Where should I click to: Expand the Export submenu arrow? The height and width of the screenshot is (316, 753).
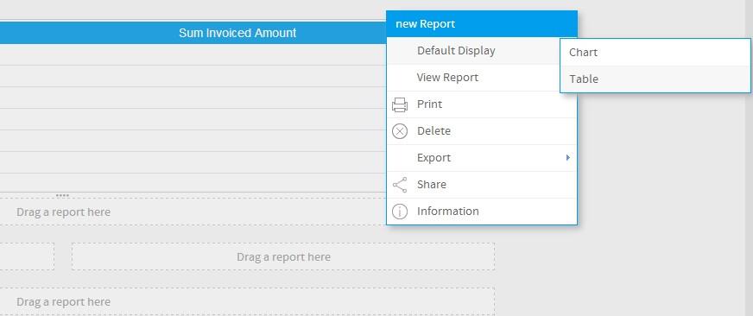(x=568, y=157)
